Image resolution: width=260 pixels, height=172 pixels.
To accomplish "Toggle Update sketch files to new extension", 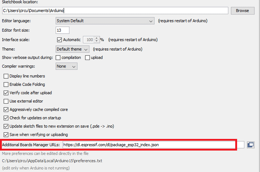I will click(6, 126).
